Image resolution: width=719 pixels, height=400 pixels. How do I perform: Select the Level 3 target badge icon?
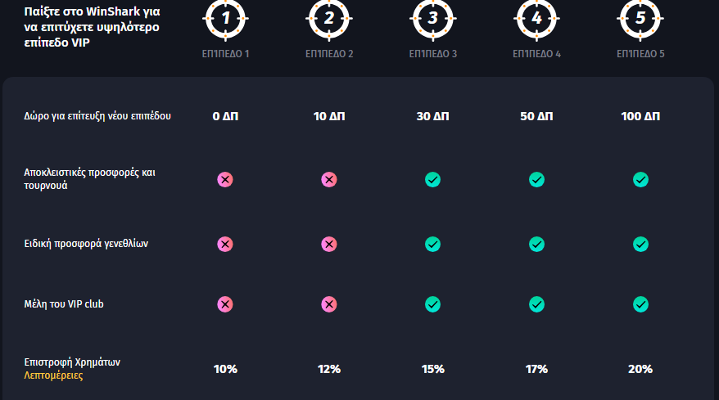click(x=433, y=18)
